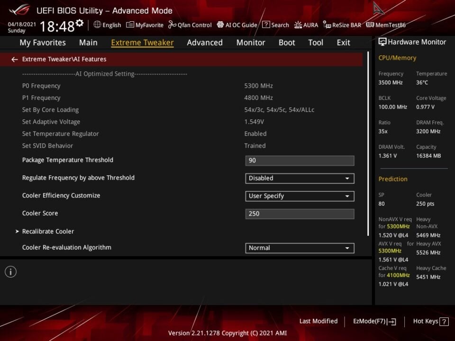
Task: Expand the Recalibrate Cooler submenu
Action: click(48, 232)
